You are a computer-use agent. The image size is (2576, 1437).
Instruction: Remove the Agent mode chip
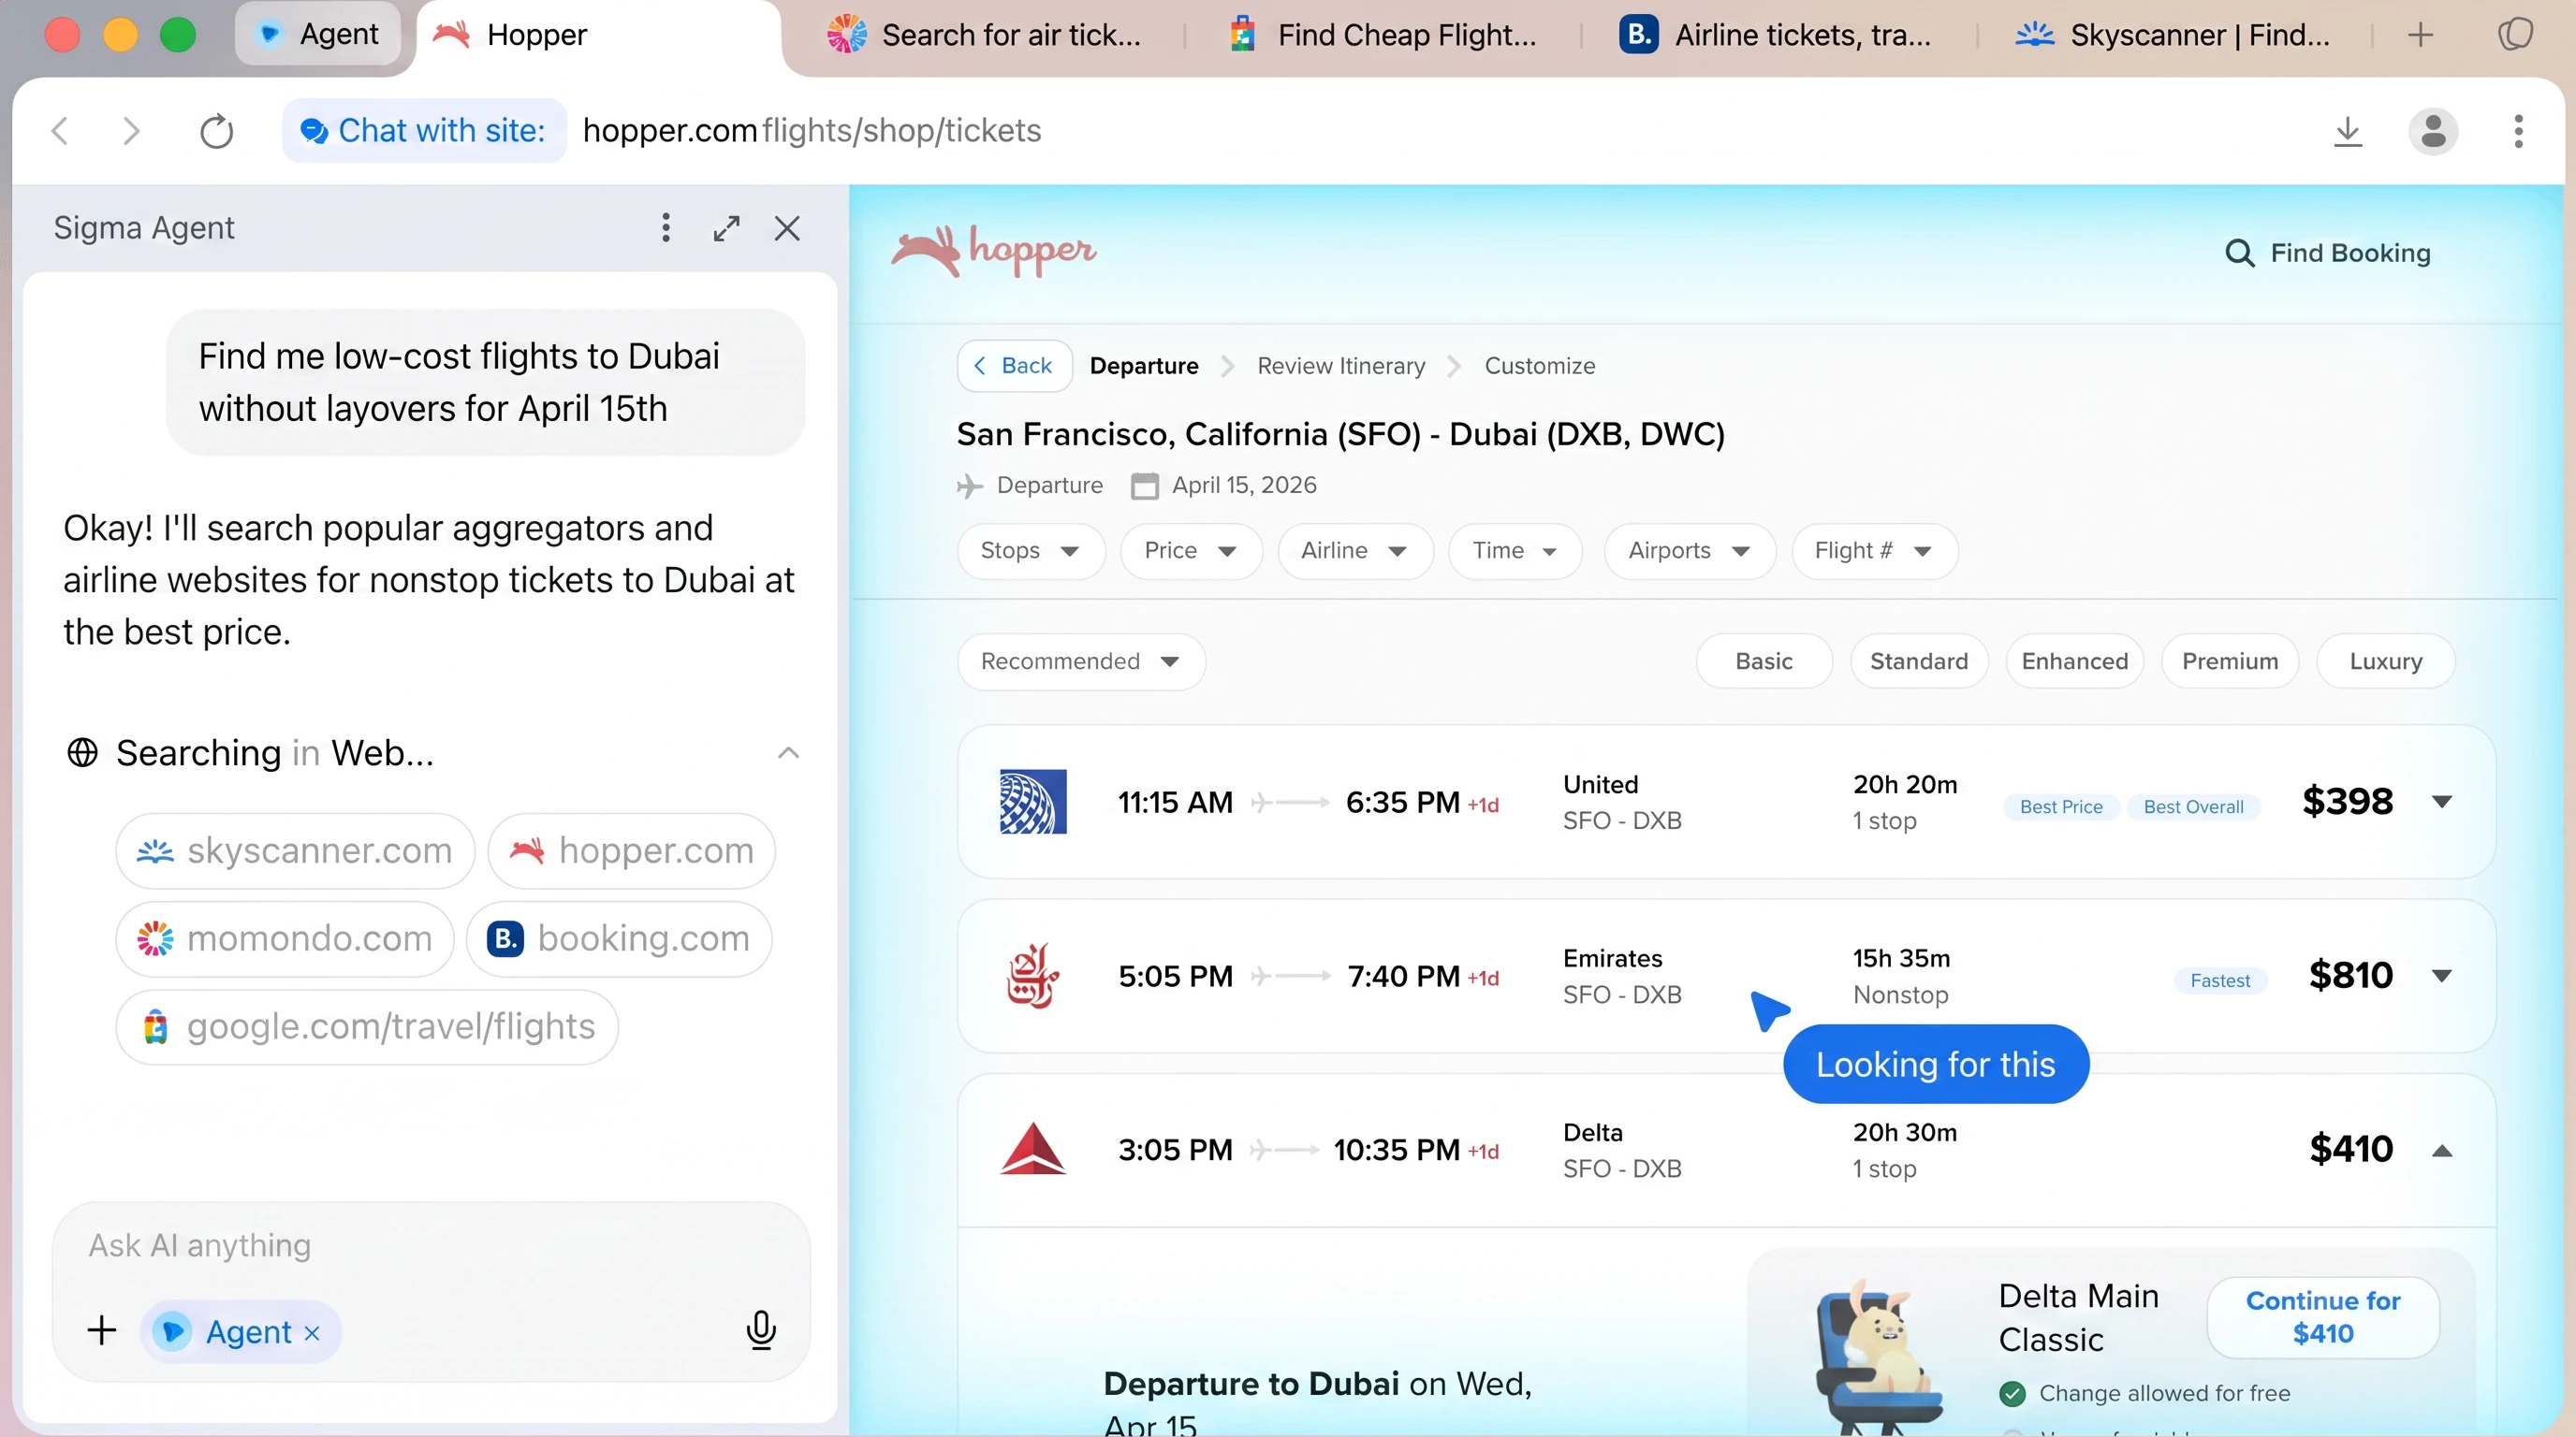point(312,1332)
